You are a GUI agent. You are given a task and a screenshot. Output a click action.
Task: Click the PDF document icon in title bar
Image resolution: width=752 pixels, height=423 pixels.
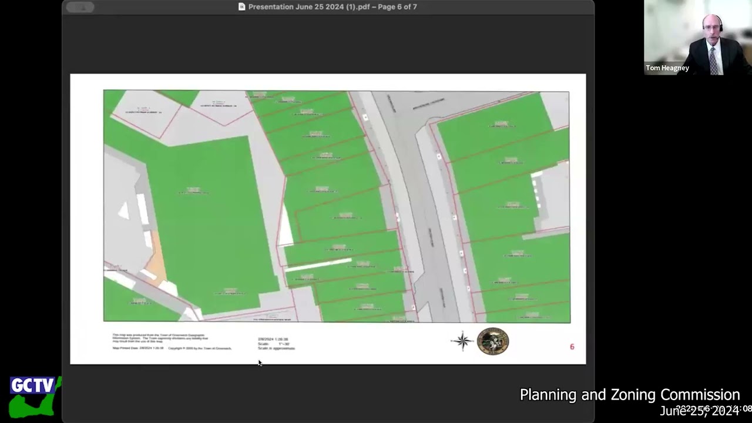click(241, 7)
